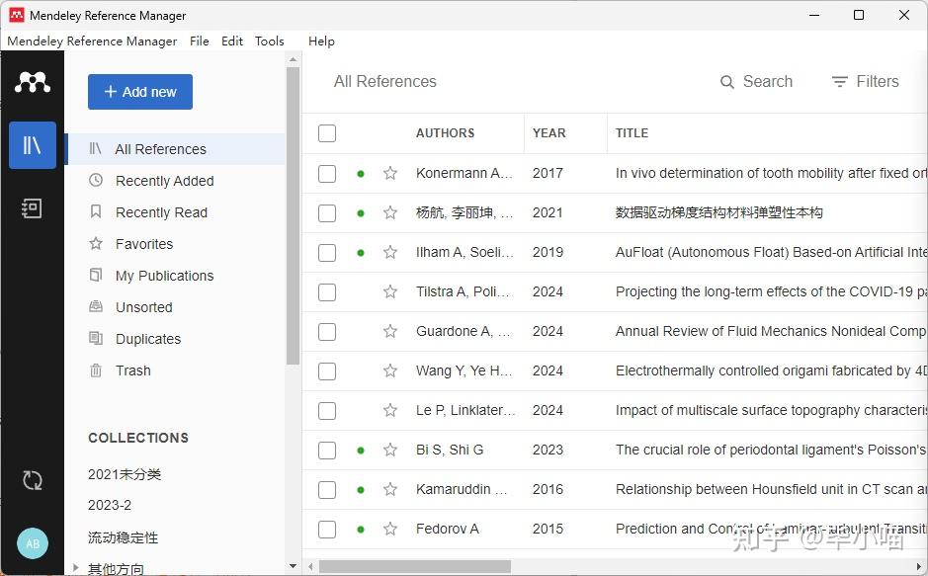This screenshot has width=928, height=576.
Task: Toggle the select-all checkbox in the header
Action: [327, 133]
